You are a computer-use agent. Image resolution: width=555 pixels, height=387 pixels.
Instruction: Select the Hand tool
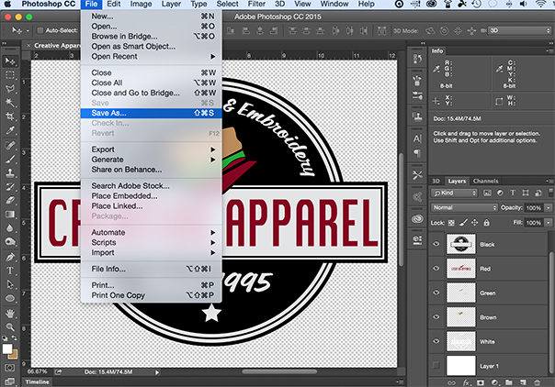(10, 314)
